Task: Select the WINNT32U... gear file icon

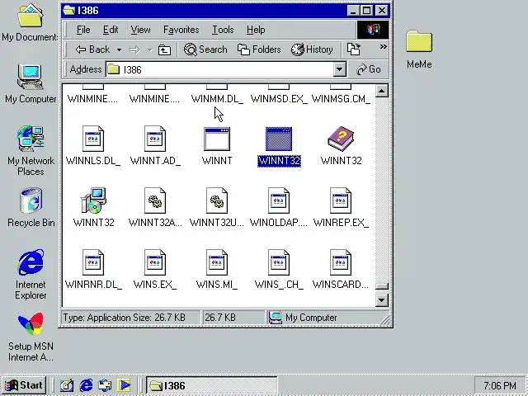Action: 217,200
